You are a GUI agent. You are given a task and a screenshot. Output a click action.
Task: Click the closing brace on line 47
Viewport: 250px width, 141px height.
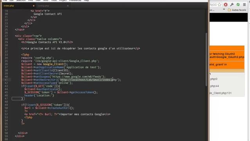tap(22, 99)
